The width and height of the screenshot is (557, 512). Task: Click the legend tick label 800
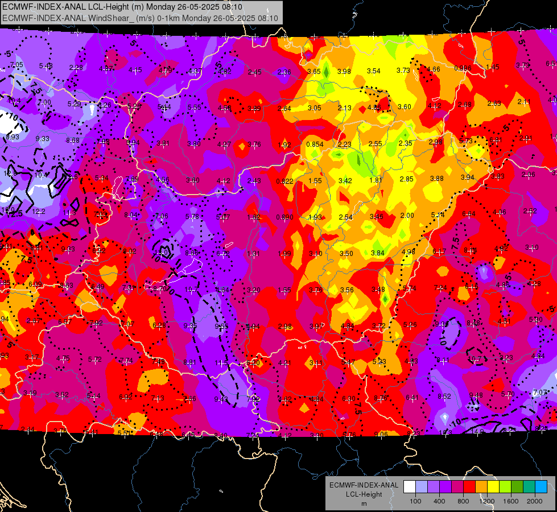coord(463,501)
